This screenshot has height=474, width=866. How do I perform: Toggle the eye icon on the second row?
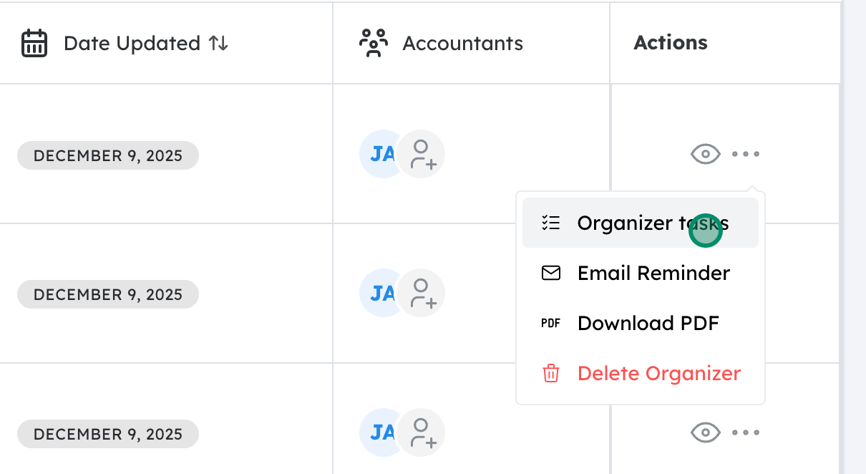pos(706,293)
